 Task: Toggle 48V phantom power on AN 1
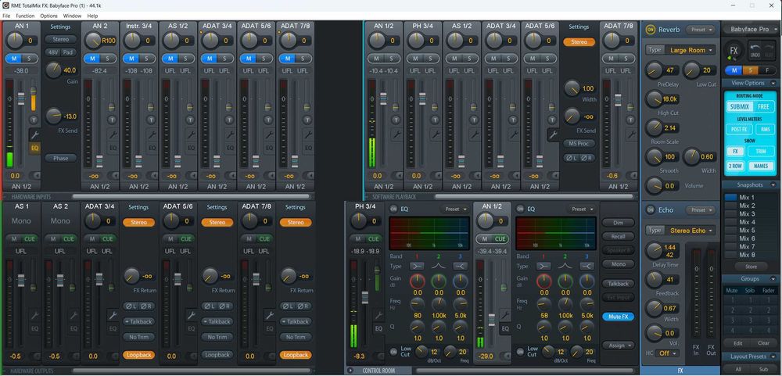pyautogui.click(x=53, y=52)
